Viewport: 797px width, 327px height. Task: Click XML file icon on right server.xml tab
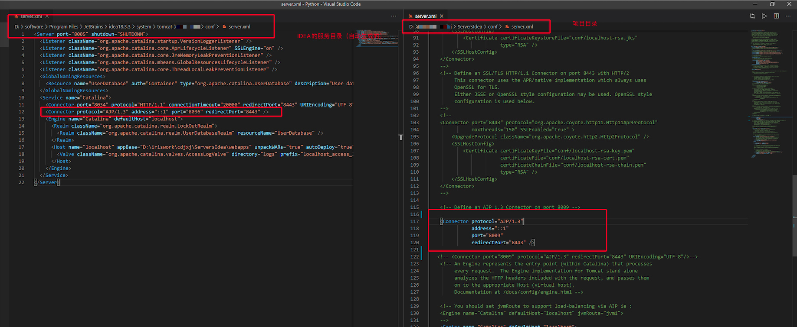click(x=410, y=16)
